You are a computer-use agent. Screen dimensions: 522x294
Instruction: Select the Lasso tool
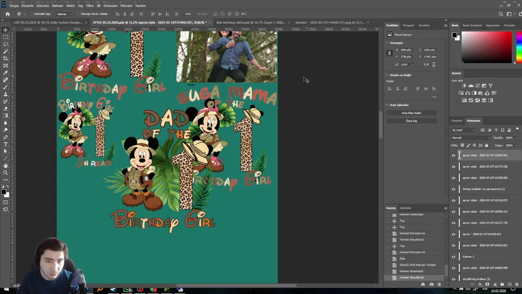6,44
